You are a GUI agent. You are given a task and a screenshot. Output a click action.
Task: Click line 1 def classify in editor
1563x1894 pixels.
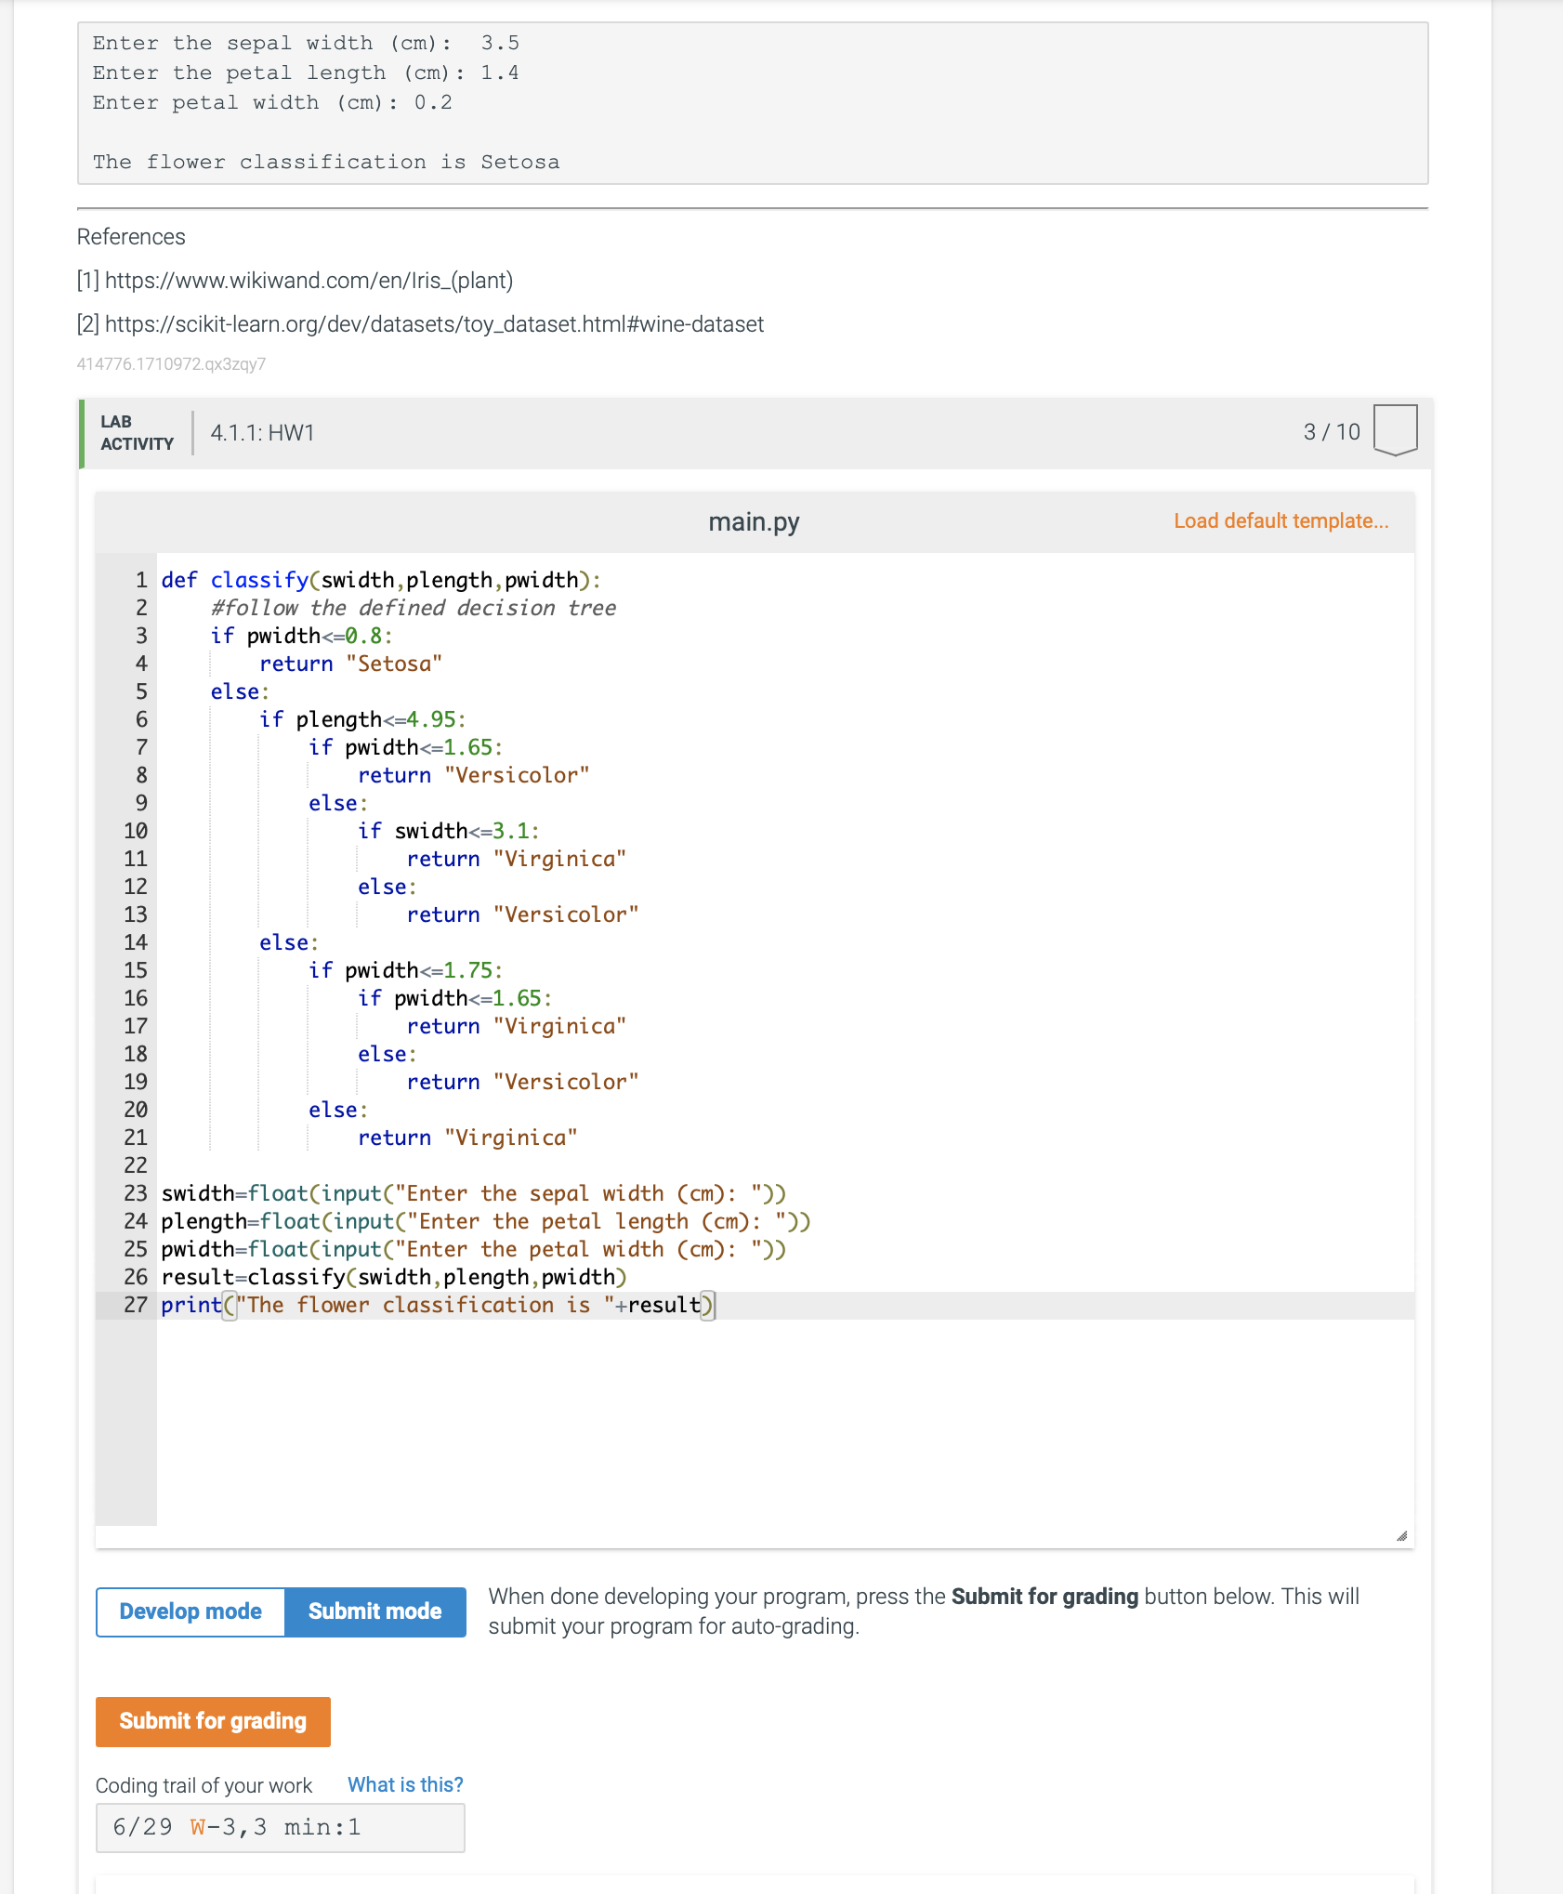381,580
